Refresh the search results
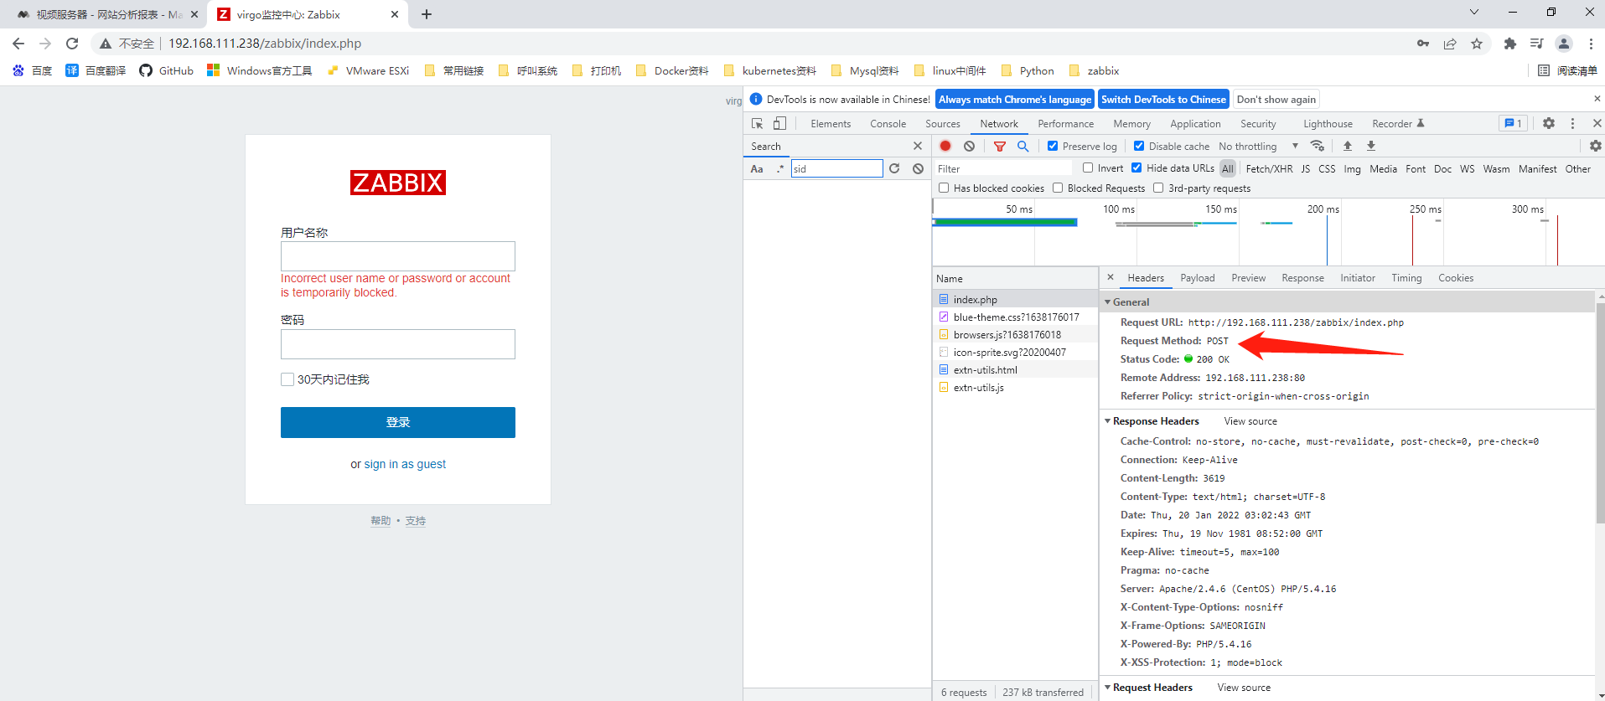Screen dimensions: 1605x701 point(894,168)
